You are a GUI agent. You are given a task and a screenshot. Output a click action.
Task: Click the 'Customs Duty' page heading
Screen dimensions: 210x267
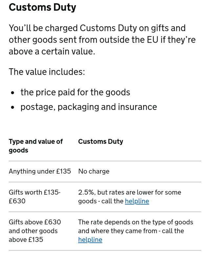(x=42, y=7)
